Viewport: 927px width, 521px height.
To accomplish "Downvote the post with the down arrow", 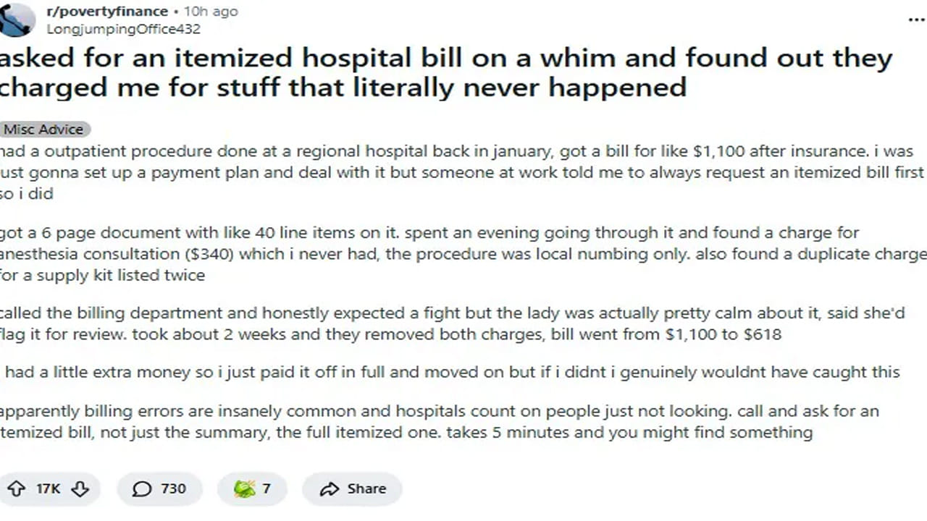I will click(x=80, y=488).
